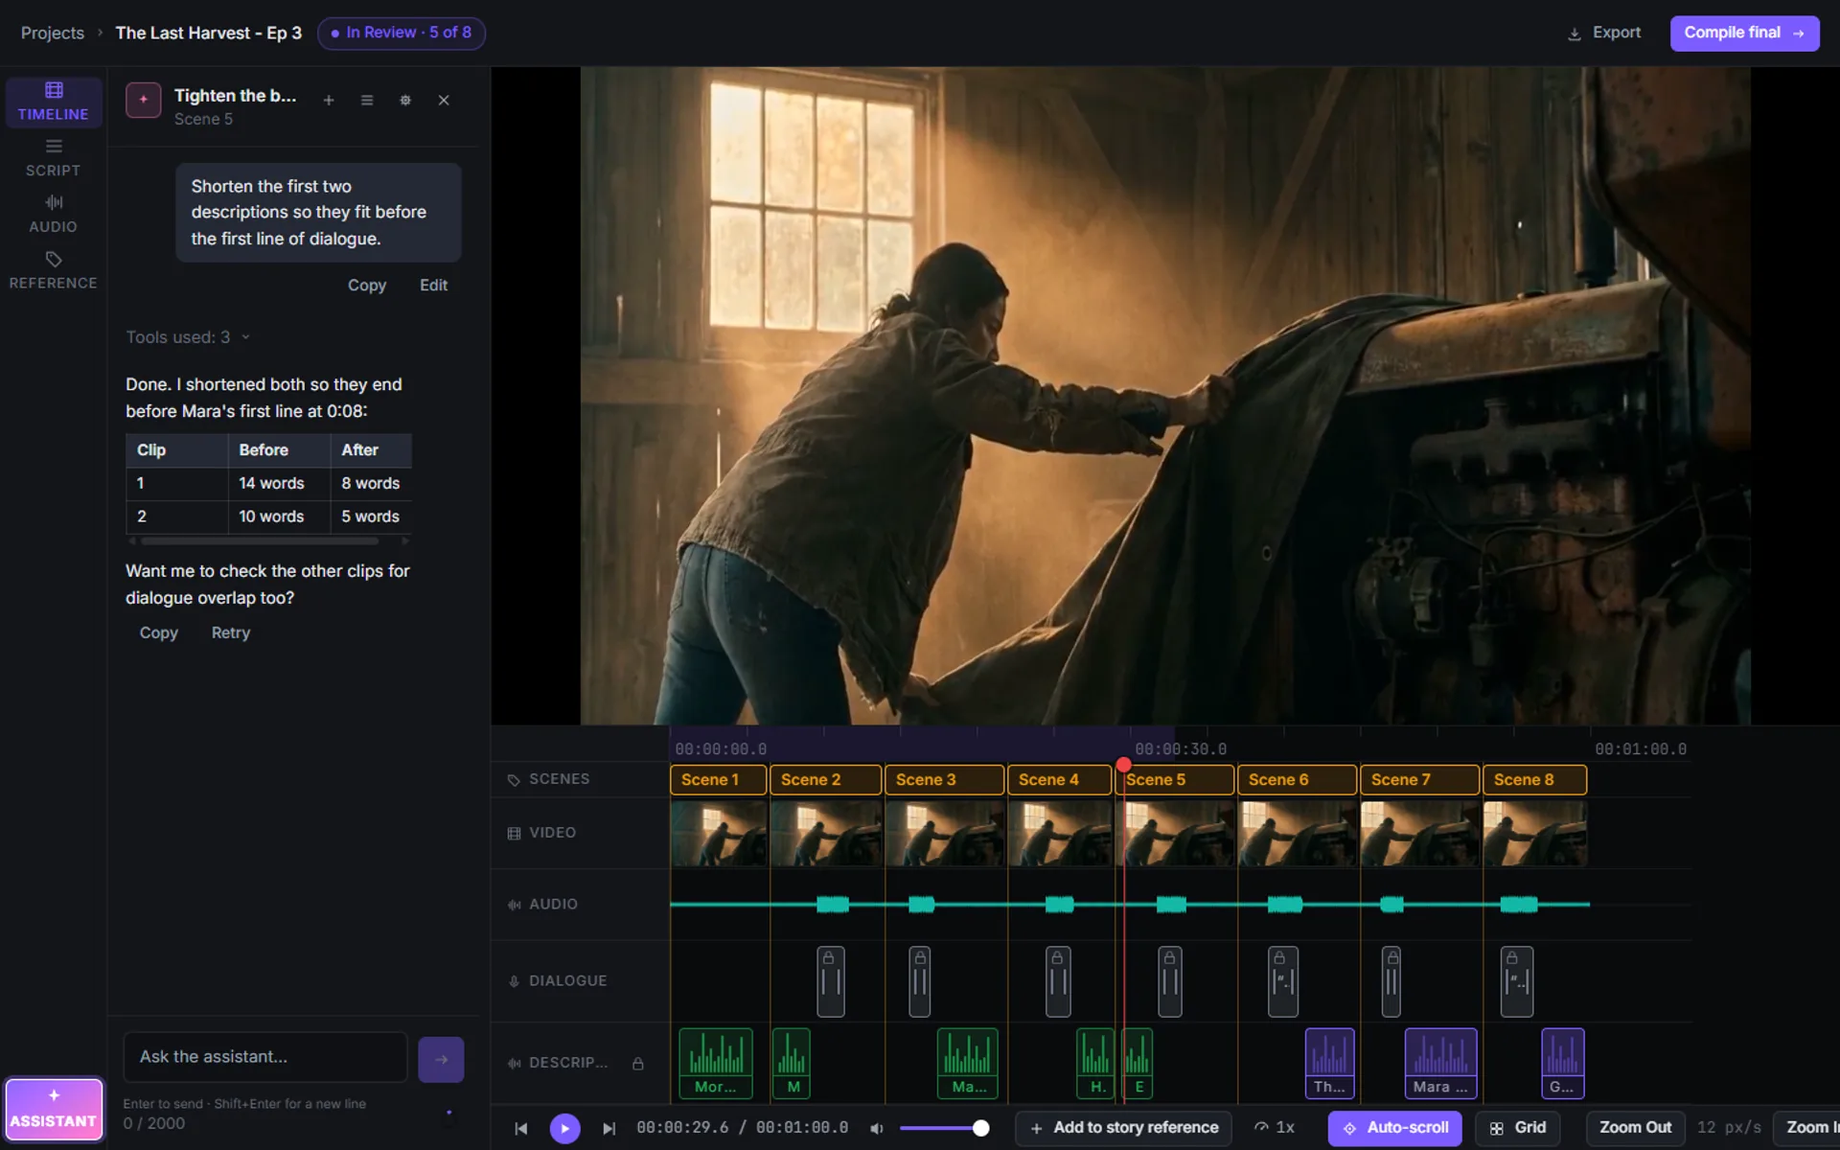1840x1150 pixels.
Task: Skip to previous with the back playback icon
Action: point(520,1128)
